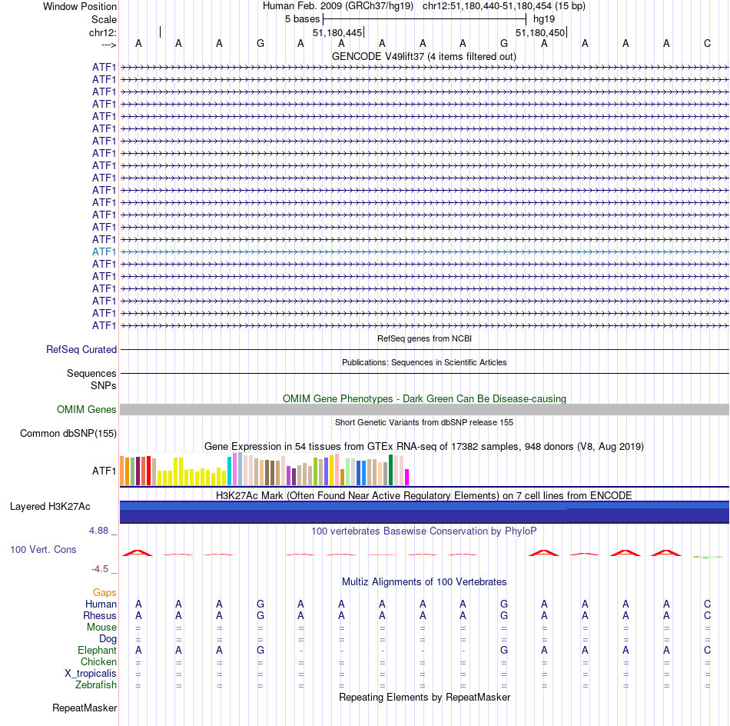Click the Gaps row label
The height and width of the screenshot is (726, 730).
coord(105,593)
